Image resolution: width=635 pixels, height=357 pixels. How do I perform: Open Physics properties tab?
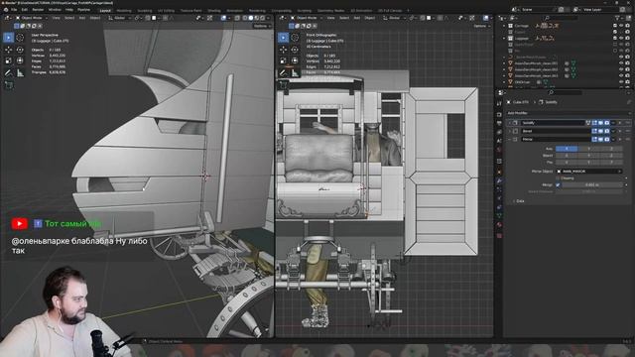[499, 198]
